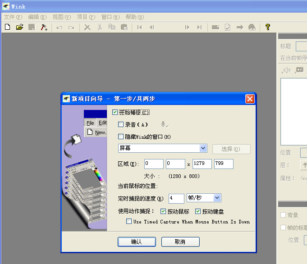Click the yellow question mark help icon
307x264 pixels.
[268, 27]
